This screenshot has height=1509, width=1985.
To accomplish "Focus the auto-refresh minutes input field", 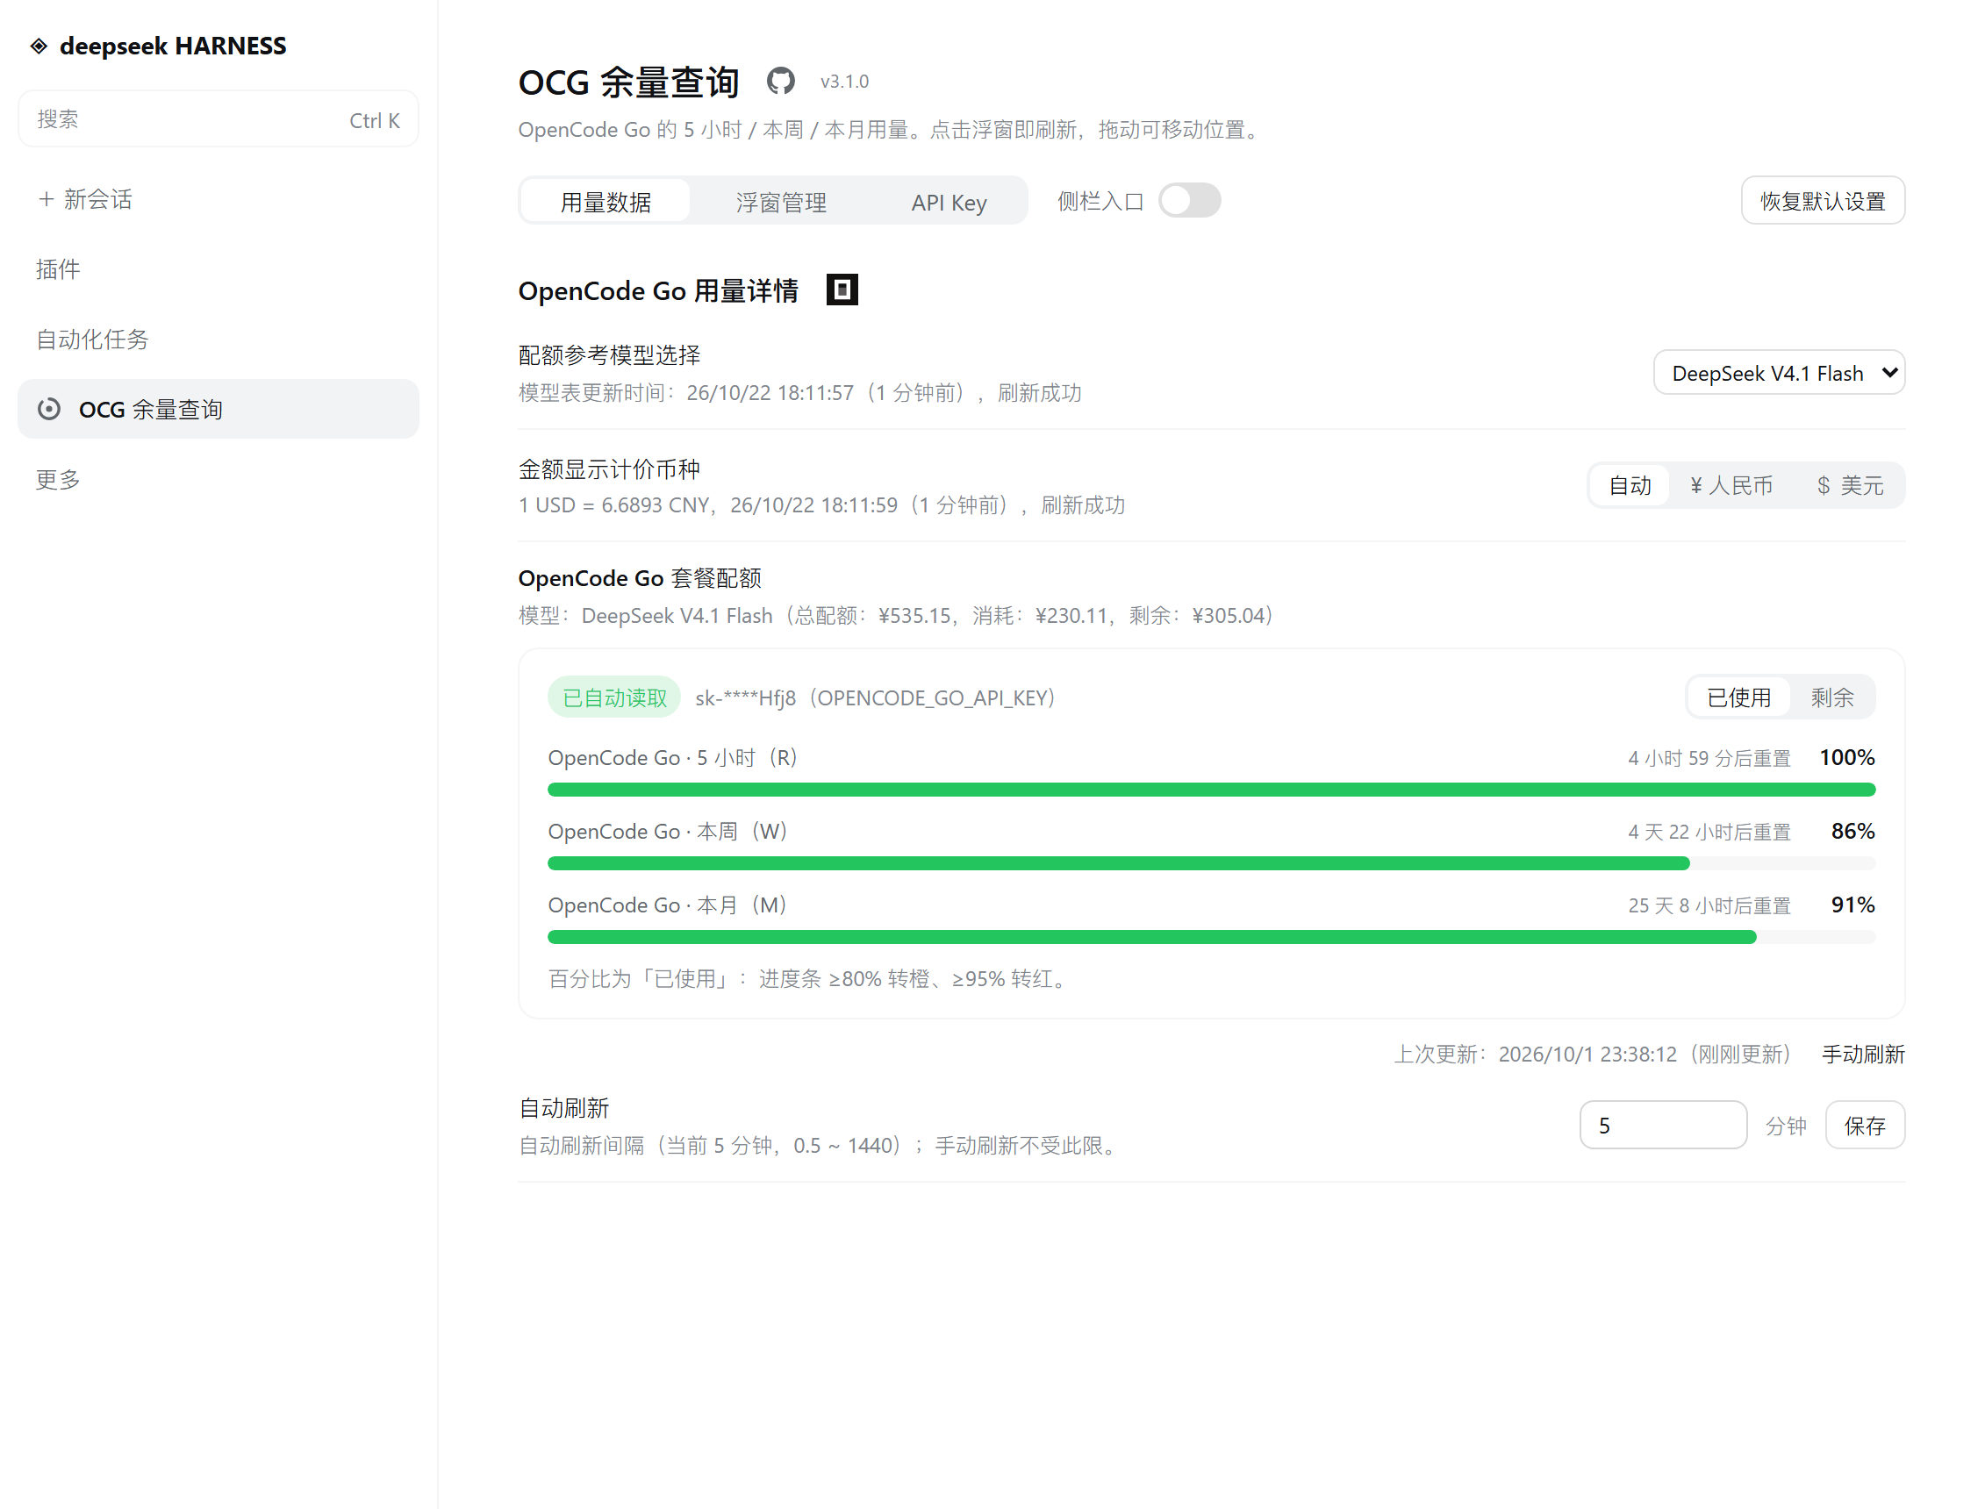I will click(1663, 1126).
